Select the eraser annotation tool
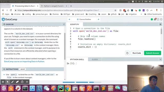The height and width of the screenshot is (92, 164). click(17, 82)
